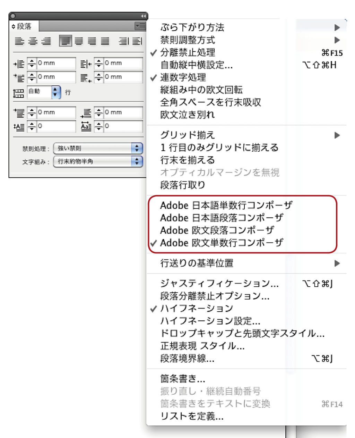Image resolution: width=355 pixels, height=438 pixels.
Task: Click the first line indent field
Action: [x=56, y=77]
